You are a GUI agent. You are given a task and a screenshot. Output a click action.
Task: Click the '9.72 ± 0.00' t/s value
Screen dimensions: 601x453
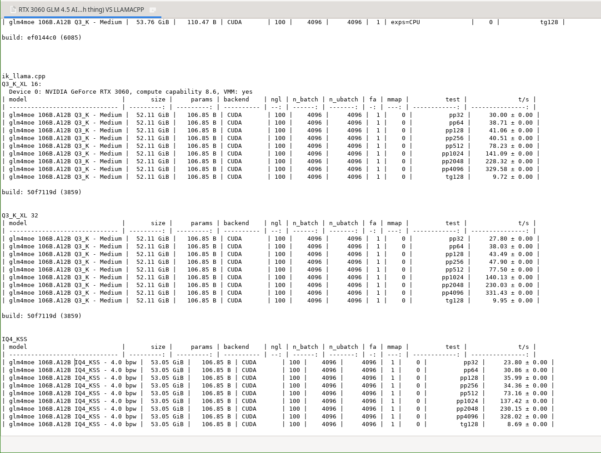click(x=513, y=177)
